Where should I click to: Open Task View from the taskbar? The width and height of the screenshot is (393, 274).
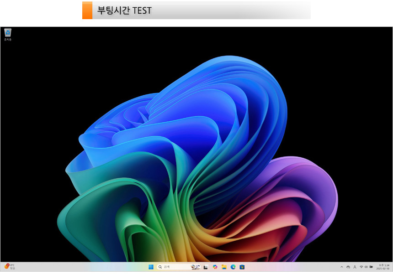coord(206,267)
